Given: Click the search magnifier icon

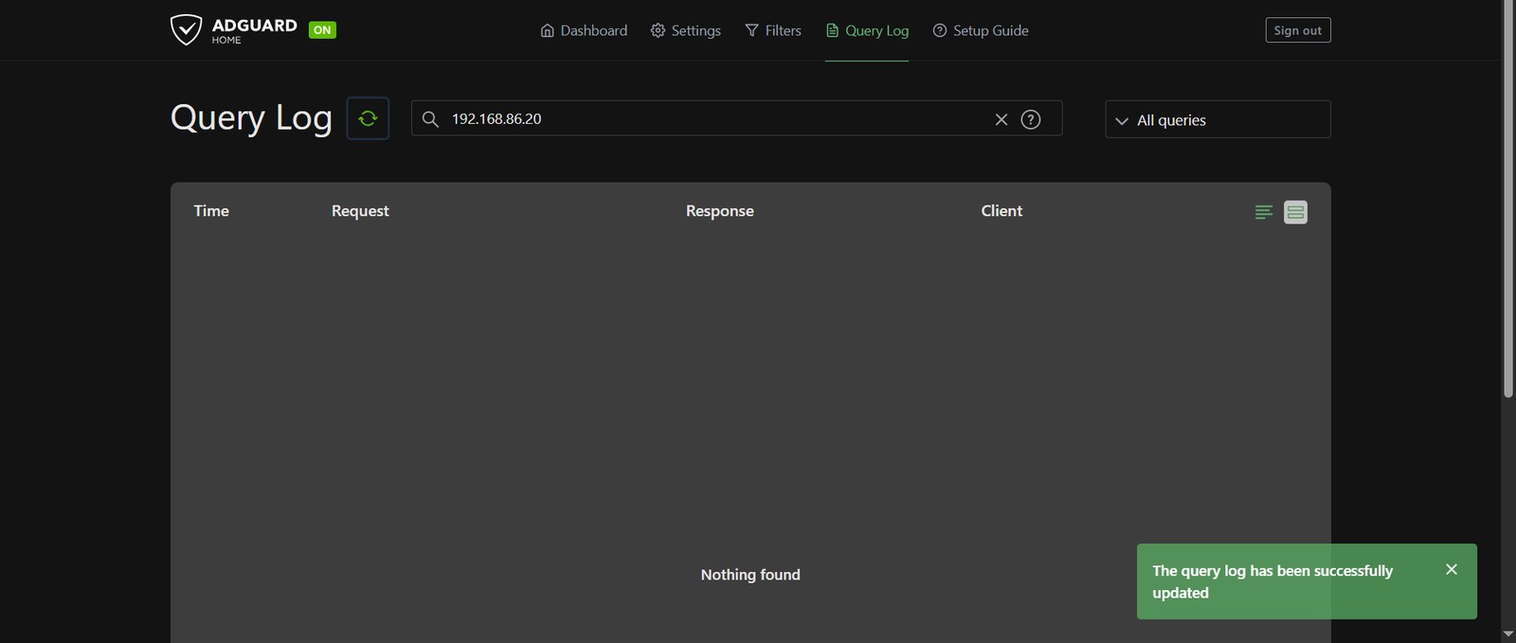Looking at the screenshot, I should tap(430, 119).
